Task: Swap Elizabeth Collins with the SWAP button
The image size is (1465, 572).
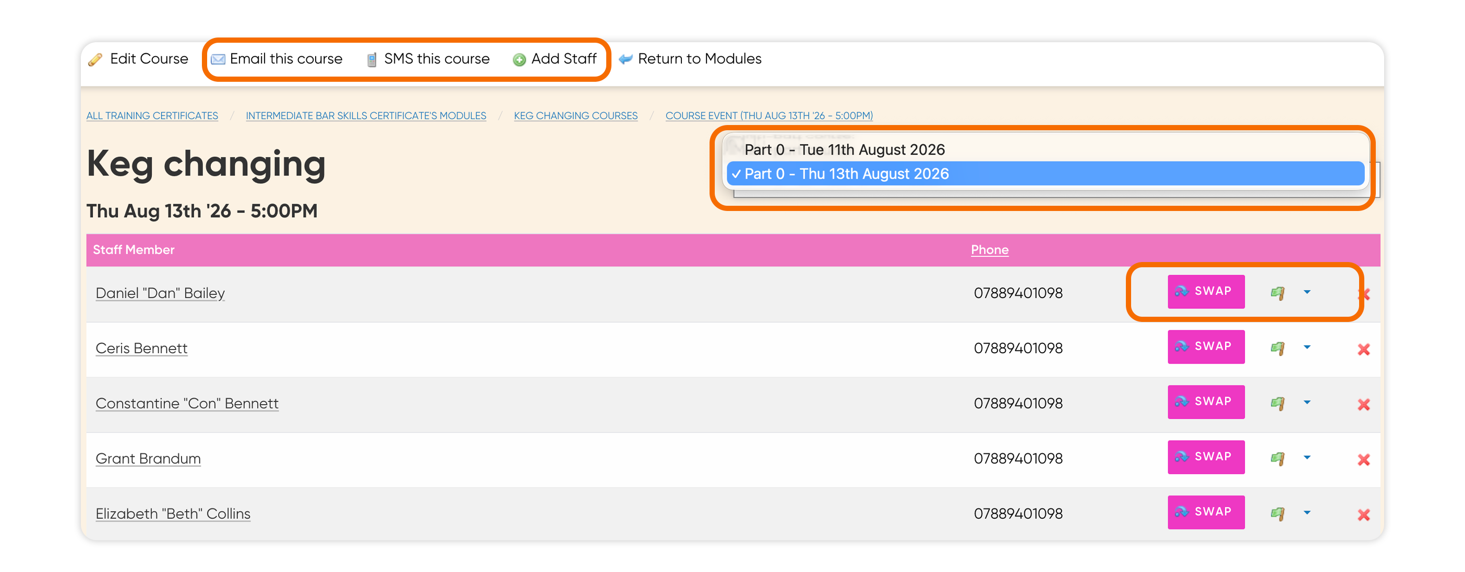Action: [1206, 512]
